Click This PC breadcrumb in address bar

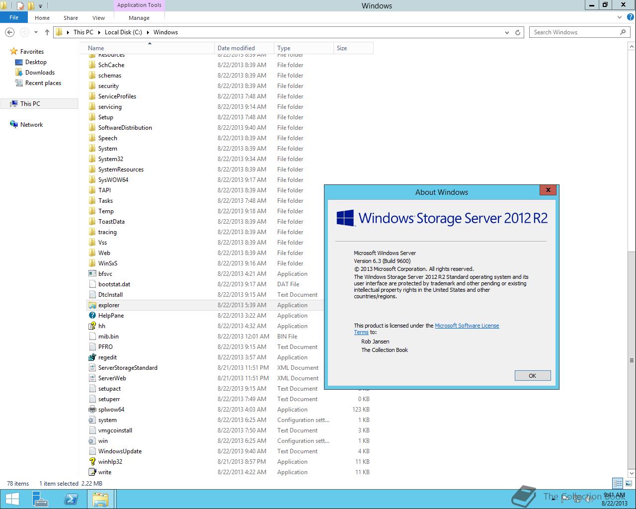tap(83, 32)
